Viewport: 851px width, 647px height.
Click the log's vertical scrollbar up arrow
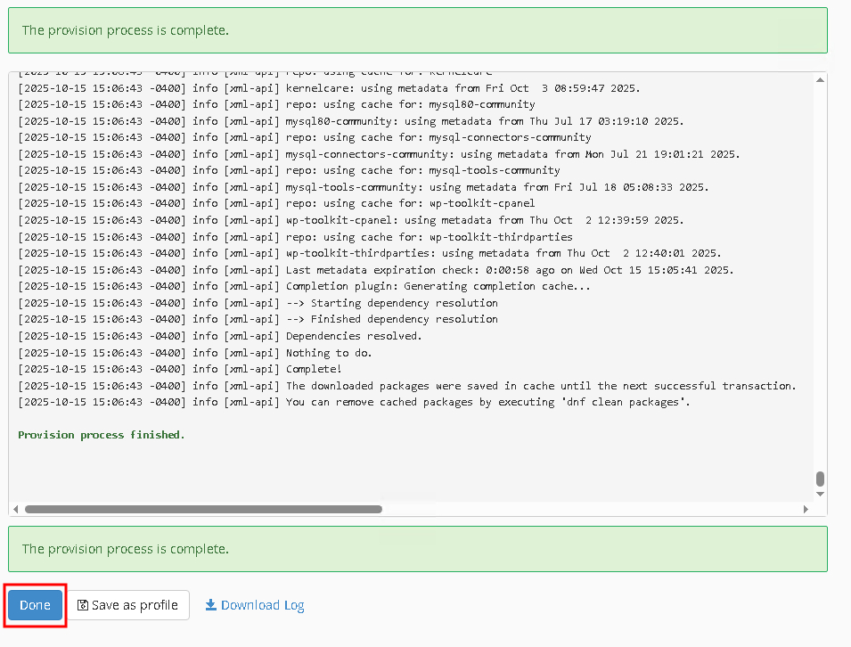pyautogui.click(x=819, y=80)
